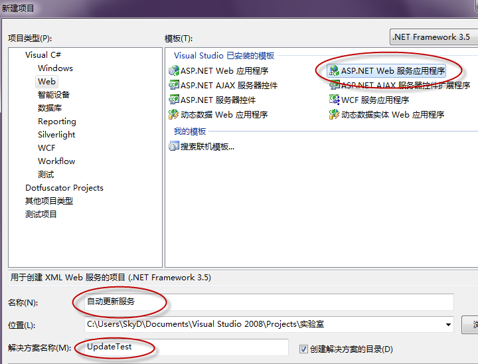Image resolution: width=478 pixels, height=364 pixels.
Task: Click the 用于创建 XML Web 服务的项目 description
Action: 110,278
